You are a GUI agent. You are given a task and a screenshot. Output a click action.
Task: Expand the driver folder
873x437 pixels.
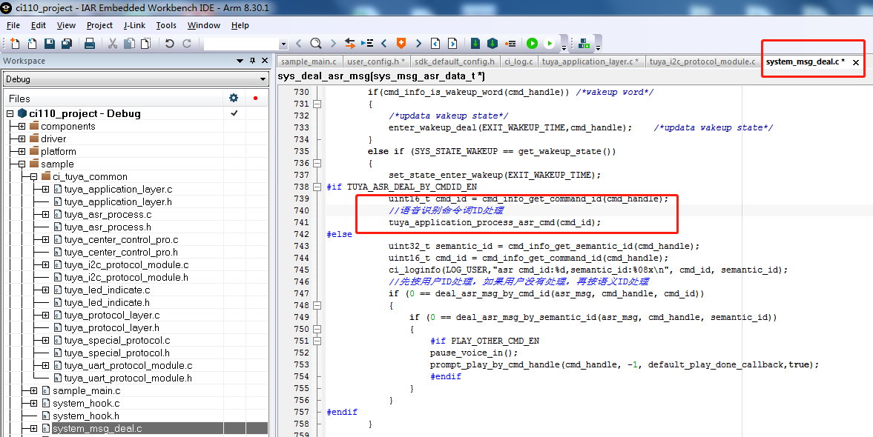[x=22, y=139]
